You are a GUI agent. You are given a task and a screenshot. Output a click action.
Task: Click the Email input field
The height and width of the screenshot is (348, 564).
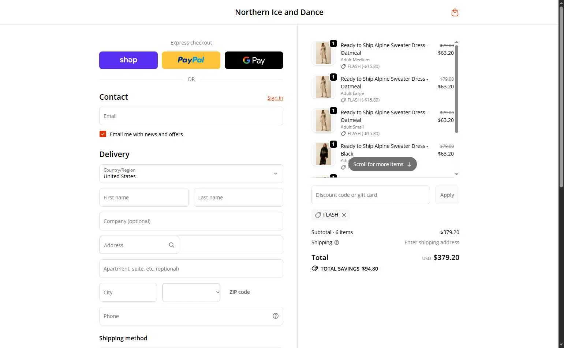191,116
